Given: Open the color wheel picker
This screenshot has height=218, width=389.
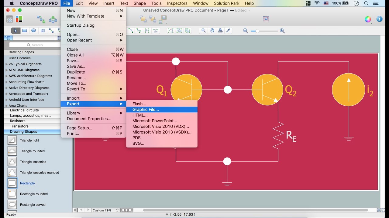Looking at the screenshot, I should 368,19.
